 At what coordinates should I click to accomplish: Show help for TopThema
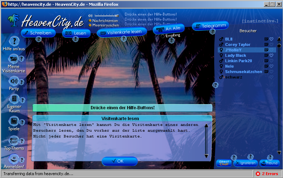[x=22, y=141]
